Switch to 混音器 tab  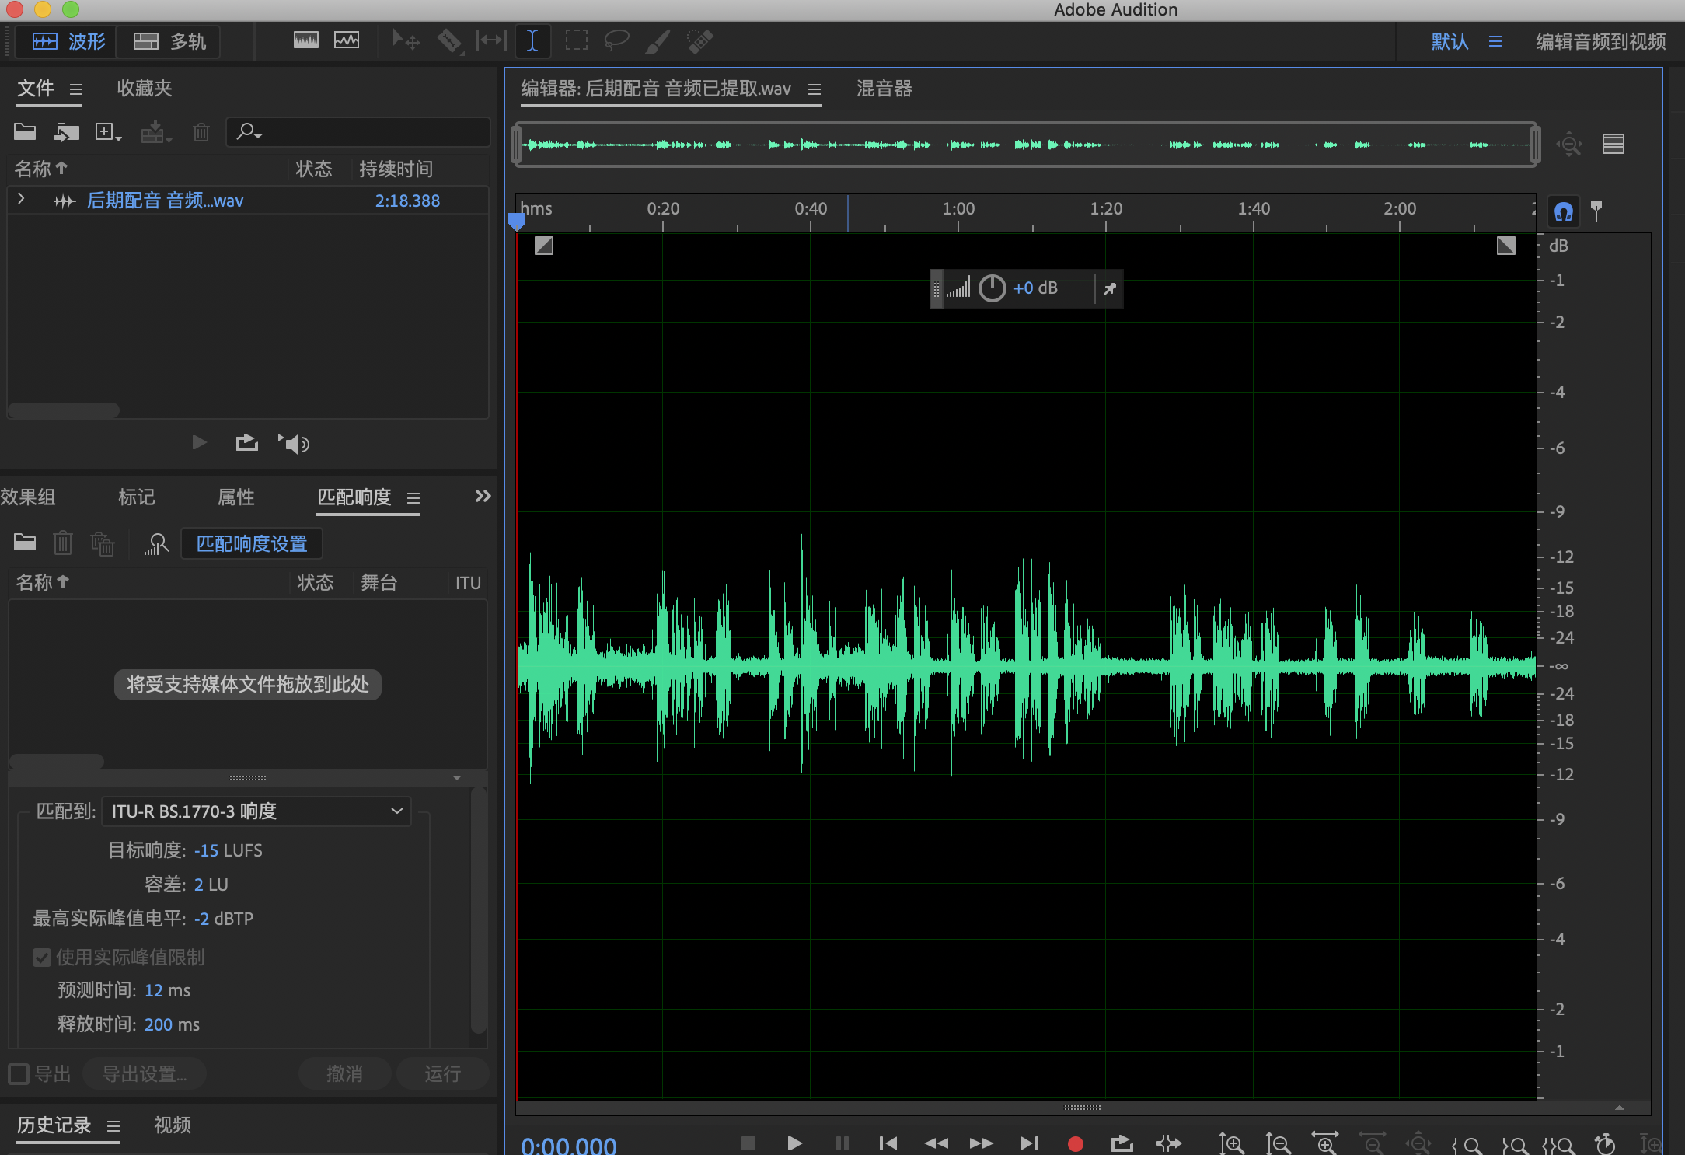[884, 88]
